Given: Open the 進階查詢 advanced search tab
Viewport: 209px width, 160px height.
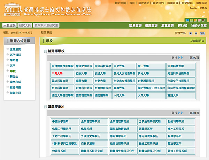Looking at the screenshot, I should [x=152, y=25].
